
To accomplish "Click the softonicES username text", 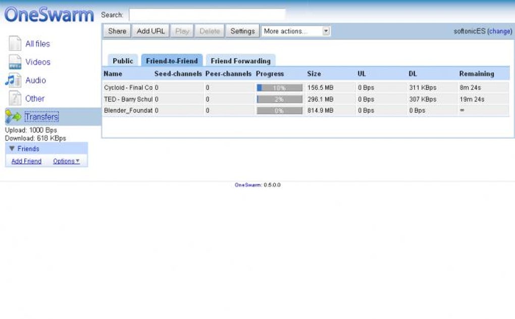I will click(x=470, y=31).
